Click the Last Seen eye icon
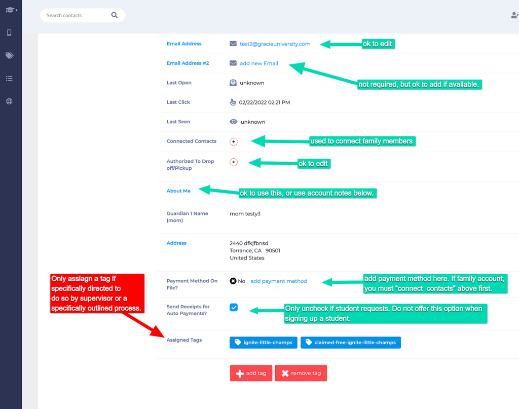The width and height of the screenshot is (519, 409). click(232, 122)
